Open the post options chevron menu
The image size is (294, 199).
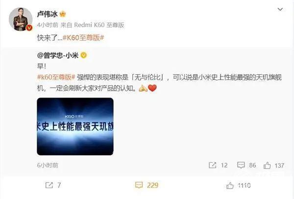280,9
